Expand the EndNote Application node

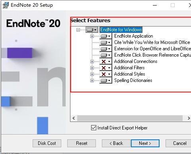pyautogui.click(x=92, y=36)
